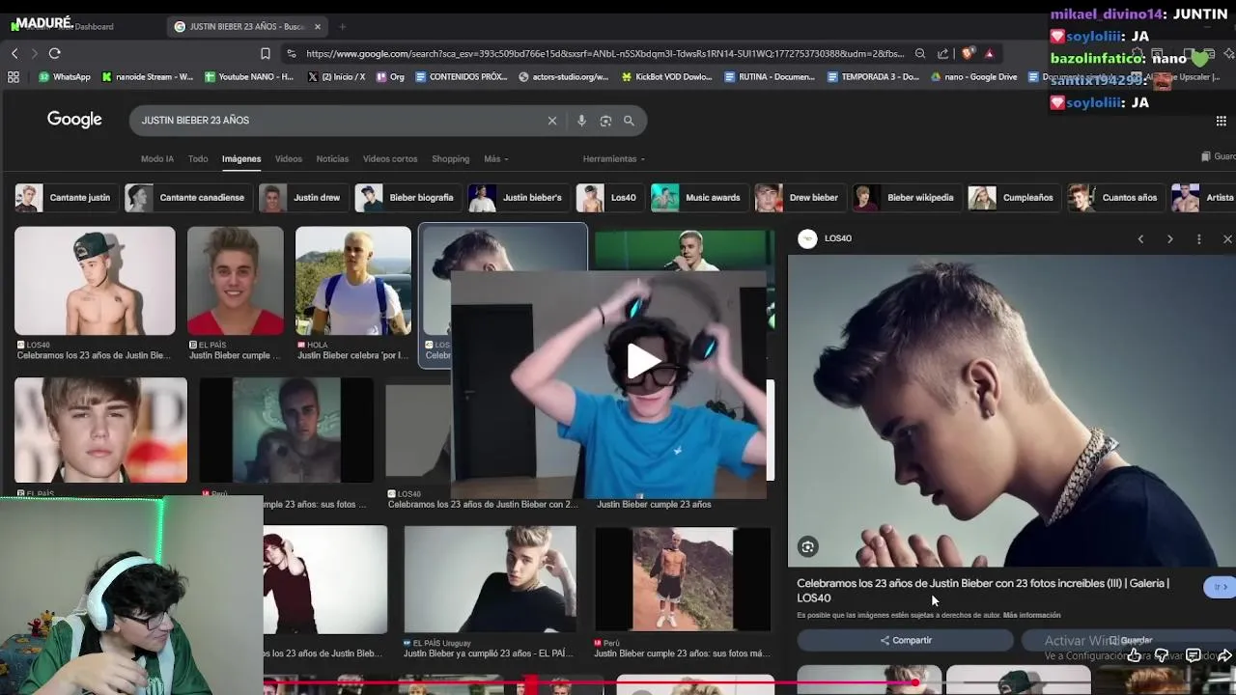Open the WhatsApp bookmark
This screenshot has width=1236, height=695.
point(65,76)
